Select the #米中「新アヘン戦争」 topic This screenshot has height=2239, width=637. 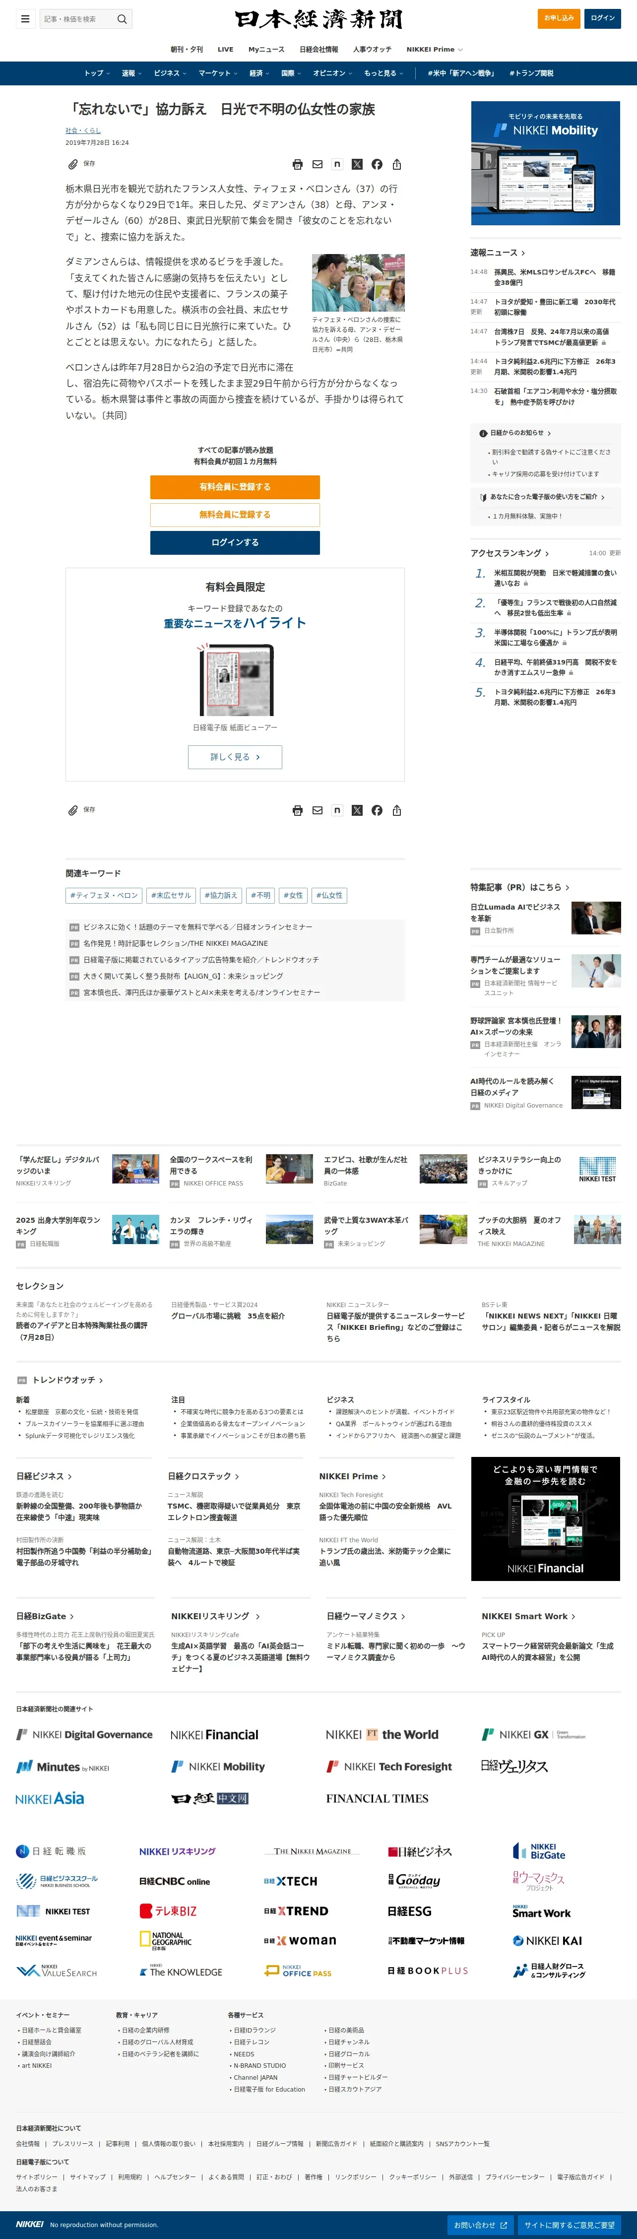tap(461, 73)
